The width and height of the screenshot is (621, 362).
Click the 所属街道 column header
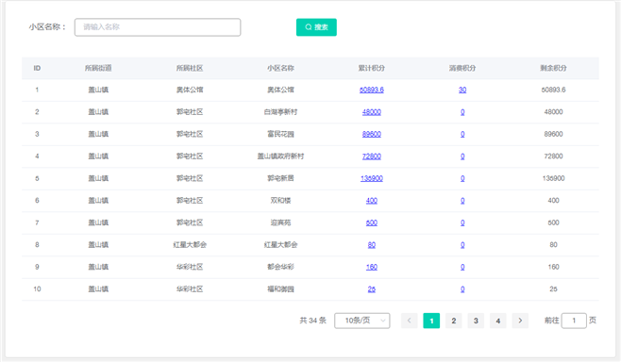98,68
